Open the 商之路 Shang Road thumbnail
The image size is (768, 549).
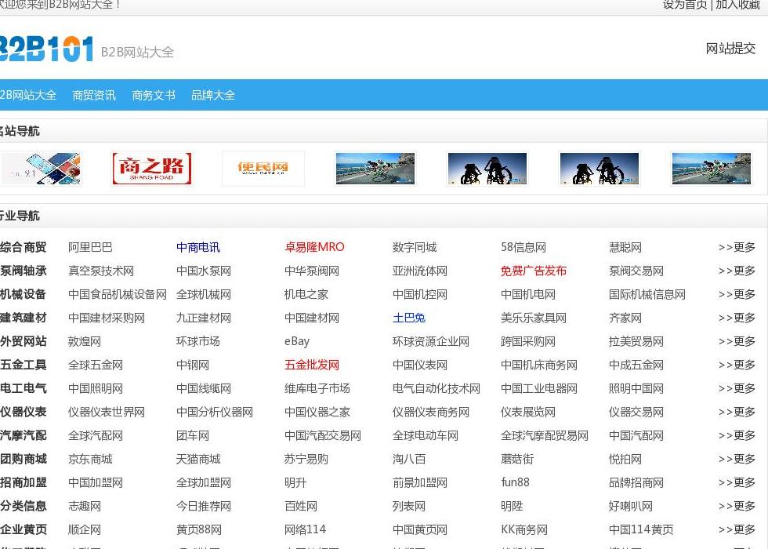[x=152, y=169]
